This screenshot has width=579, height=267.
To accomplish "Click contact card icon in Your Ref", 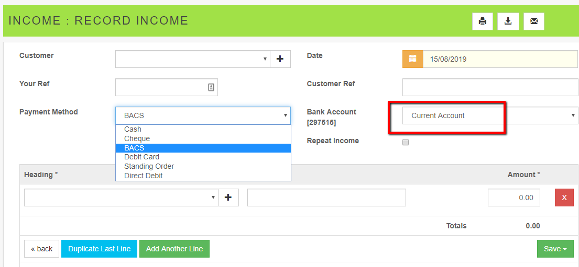I will (211, 87).
